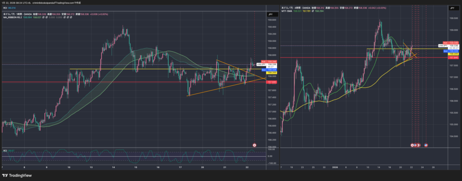
Task: Click date 15 on the left time axis
Action: (x=136, y=167)
